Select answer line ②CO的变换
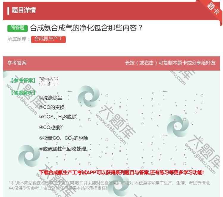The height and width of the screenshot is (197, 223). pyautogui.click(x=52, y=107)
